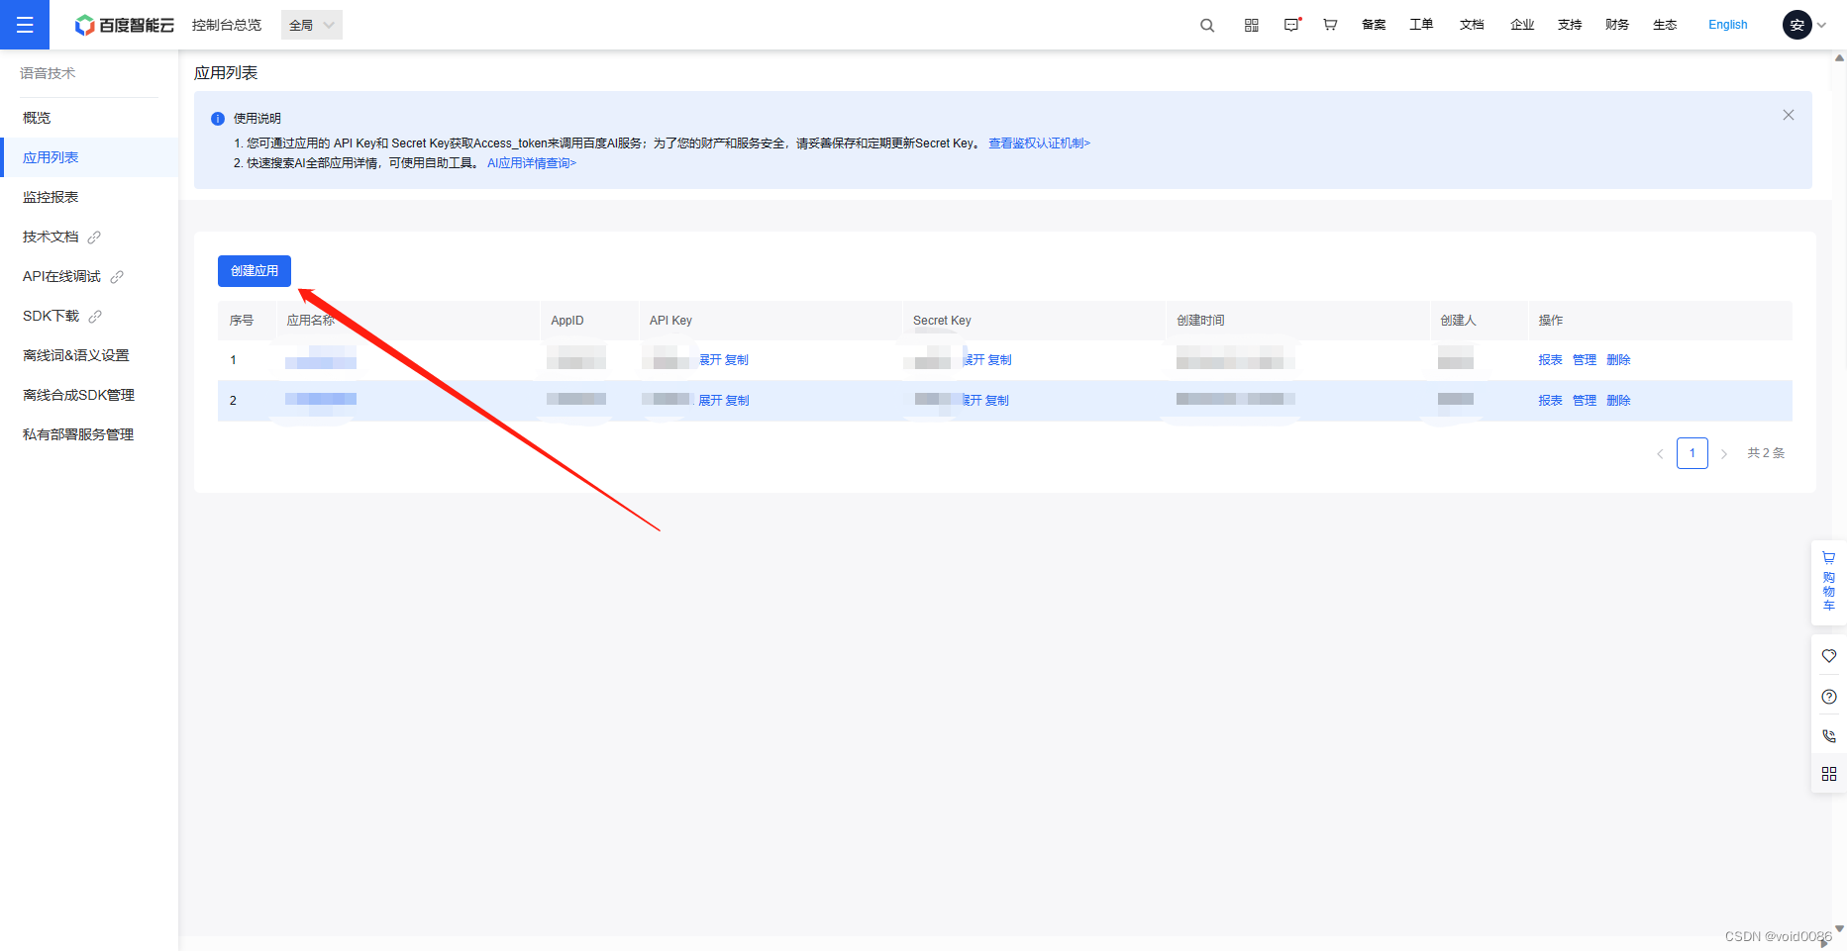Click the 创建应用 button
This screenshot has width=1847, height=951.
tap(255, 270)
